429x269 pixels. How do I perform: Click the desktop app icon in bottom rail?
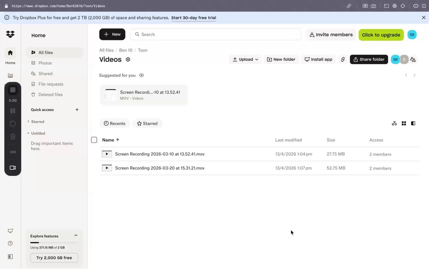click(10, 231)
